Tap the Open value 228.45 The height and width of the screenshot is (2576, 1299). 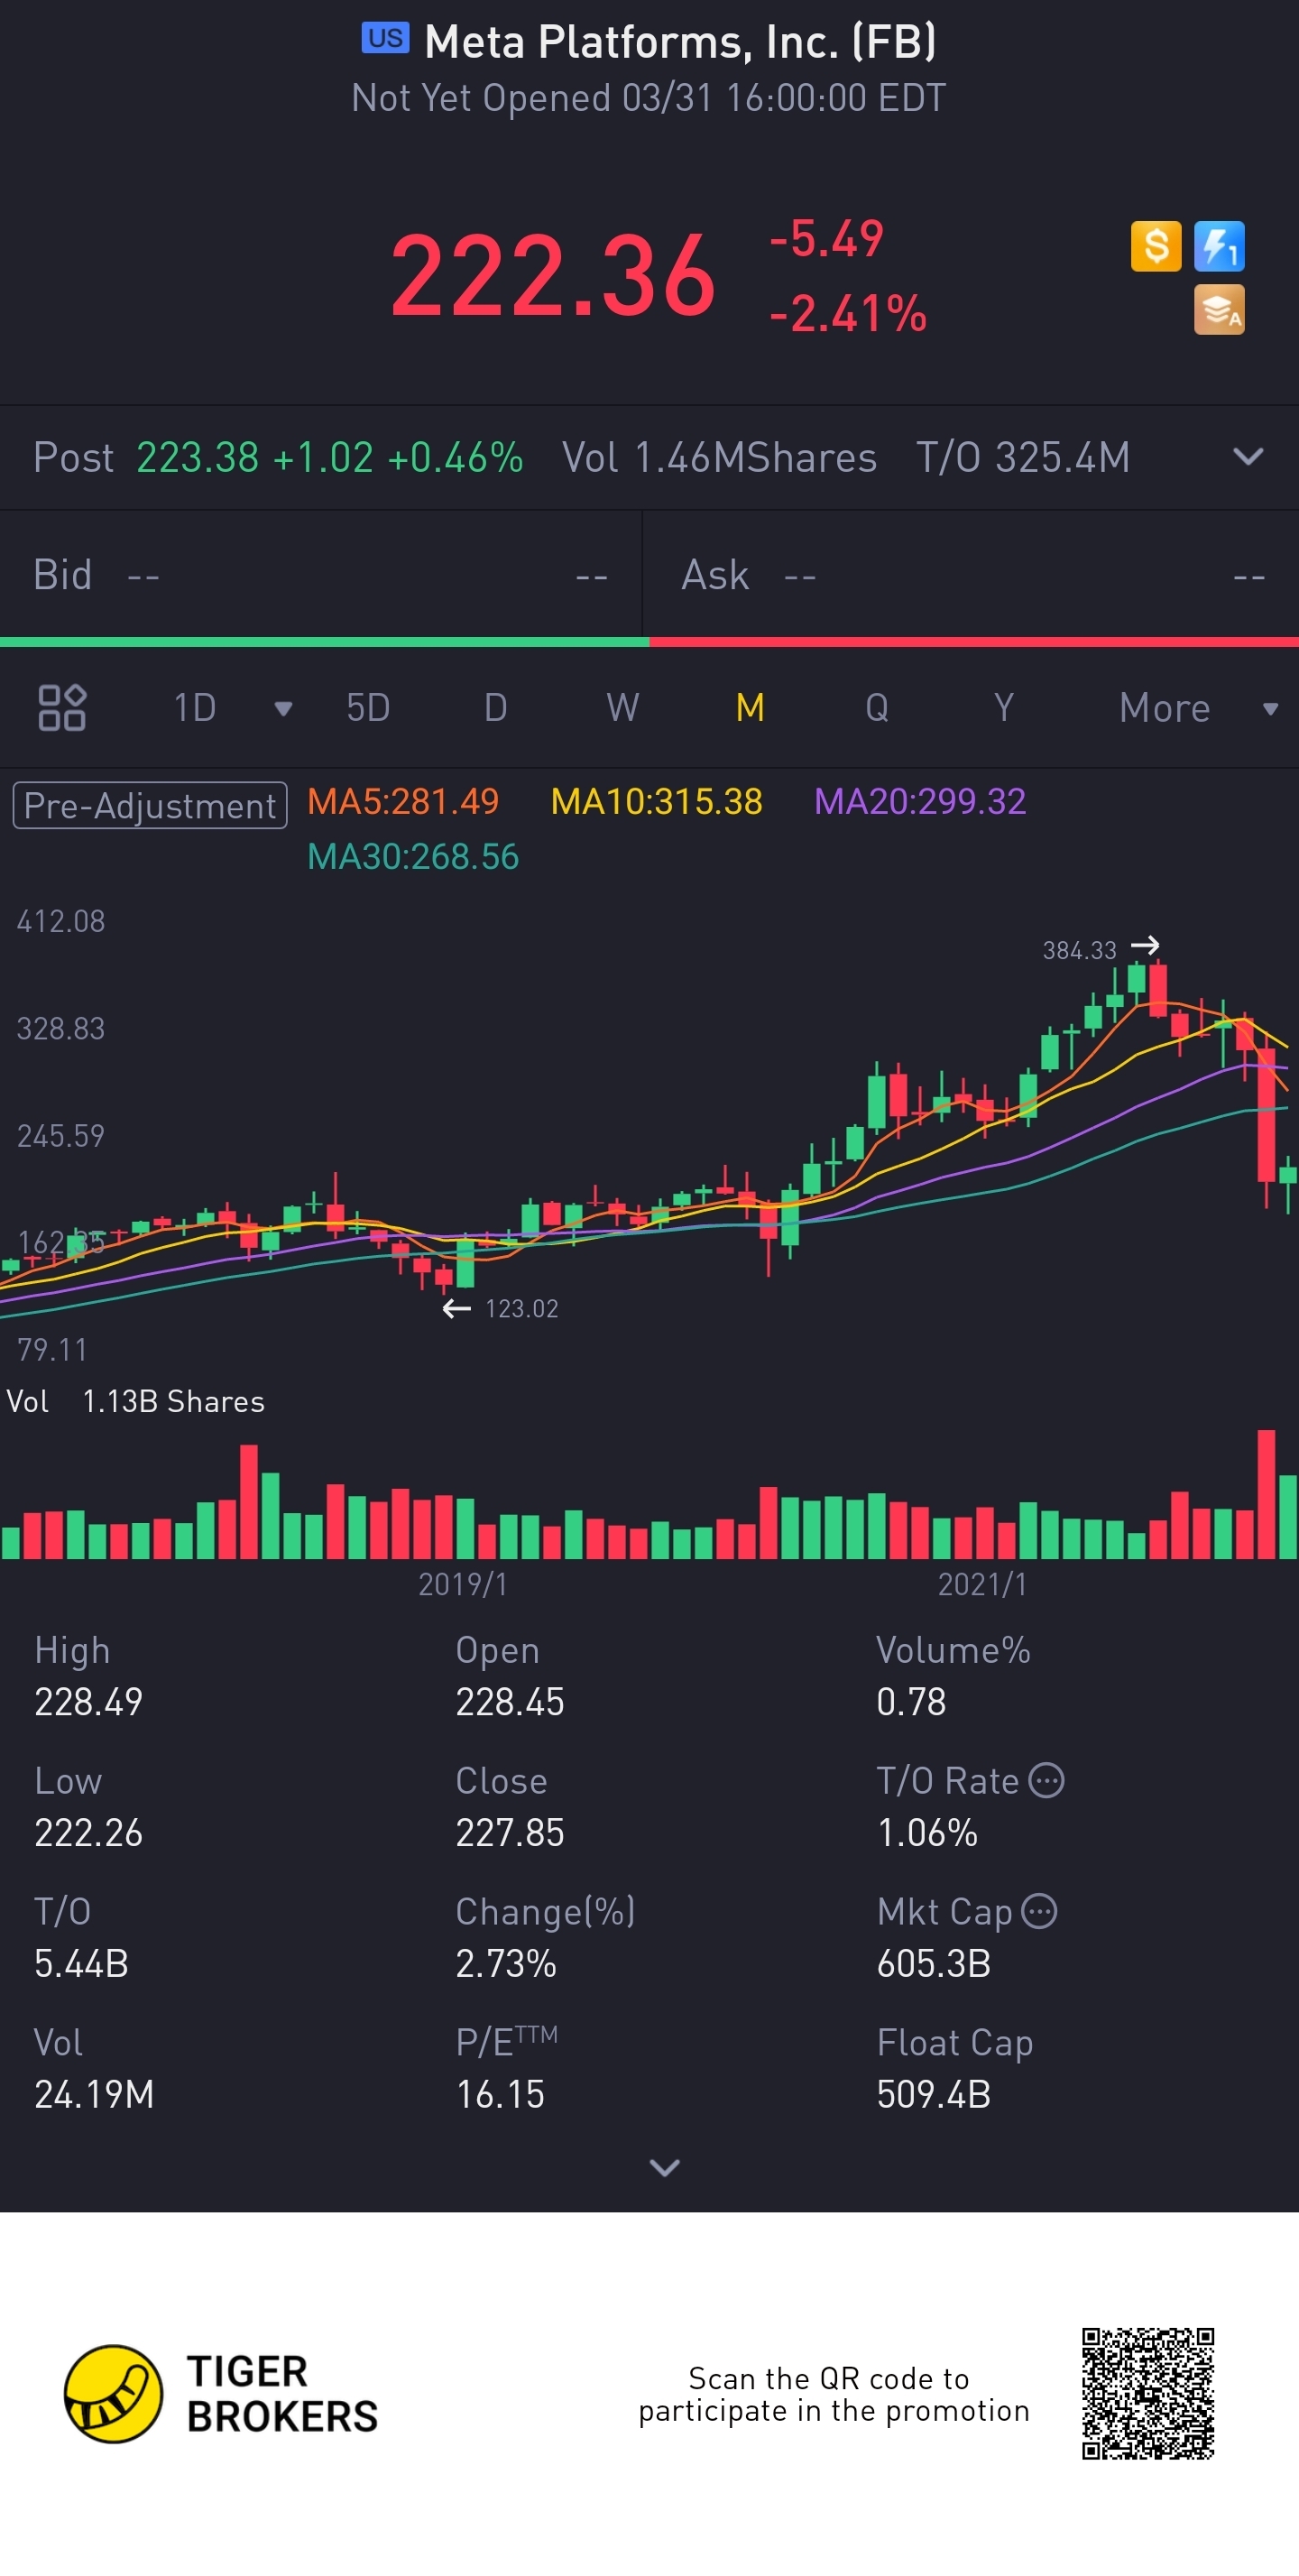click(x=510, y=1702)
